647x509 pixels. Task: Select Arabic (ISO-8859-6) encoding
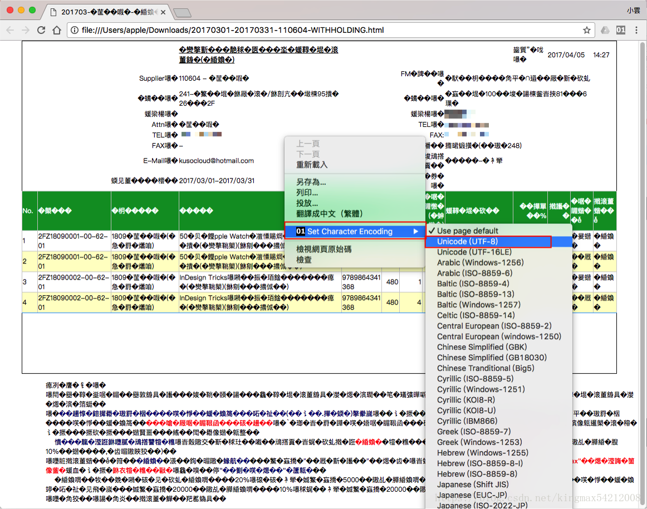coord(498,273)
